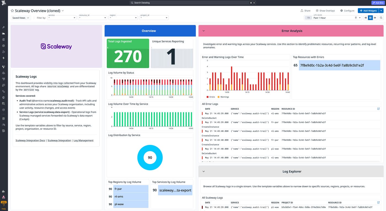The width and height of the screenshot is (386, 211).
Task: Click the Unique Services Reporting value
Action: tap(171, 57)
